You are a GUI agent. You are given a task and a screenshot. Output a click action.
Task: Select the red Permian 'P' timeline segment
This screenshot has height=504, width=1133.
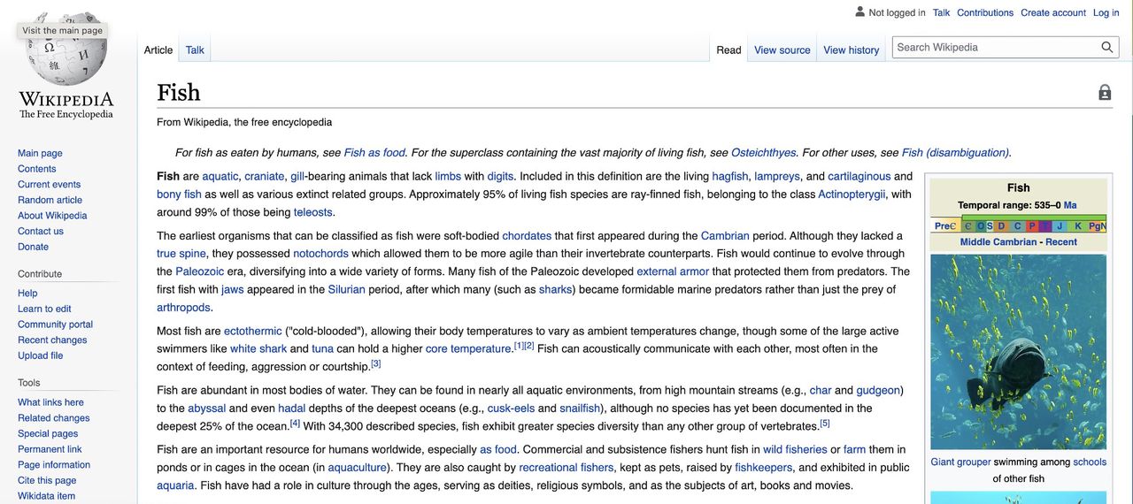click(x=1032, y=226)
